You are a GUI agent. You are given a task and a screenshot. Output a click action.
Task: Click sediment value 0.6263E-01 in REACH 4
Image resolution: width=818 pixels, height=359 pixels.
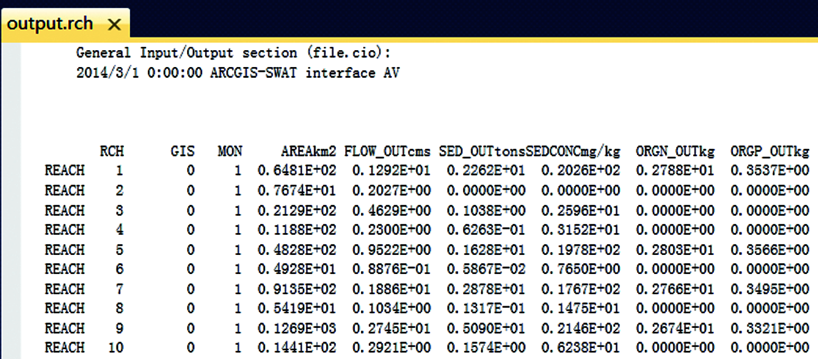(x=486, y=230)
